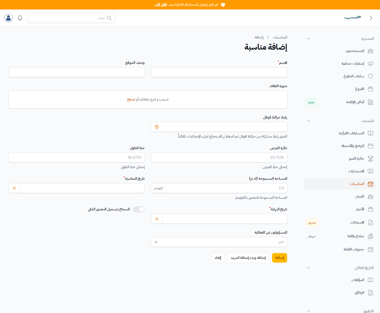380x313 pixels.
Task: Click the أماكن الإقامة building icon
Action: pyautogui.click(x=370, y=102)
